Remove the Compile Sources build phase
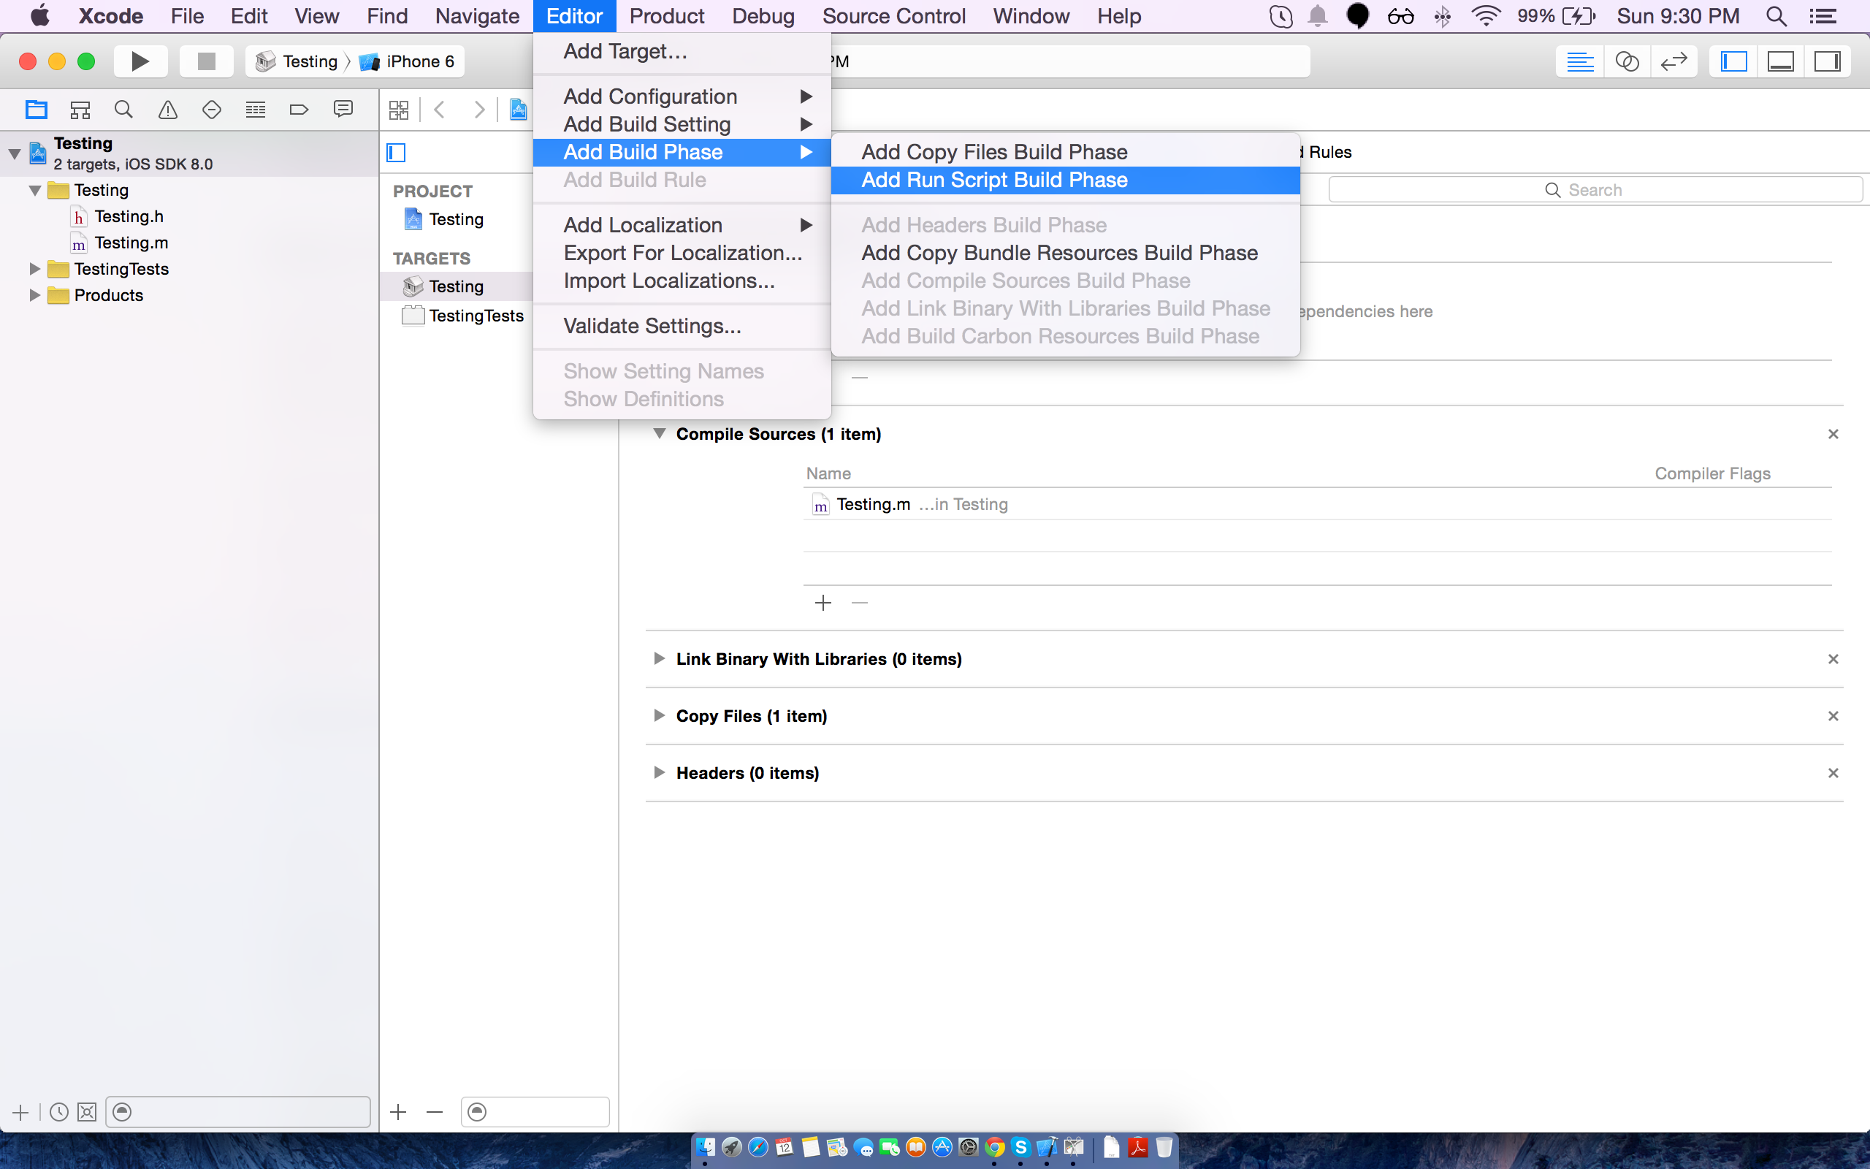This screenshot has width=1870, height=1169. 1833,434
